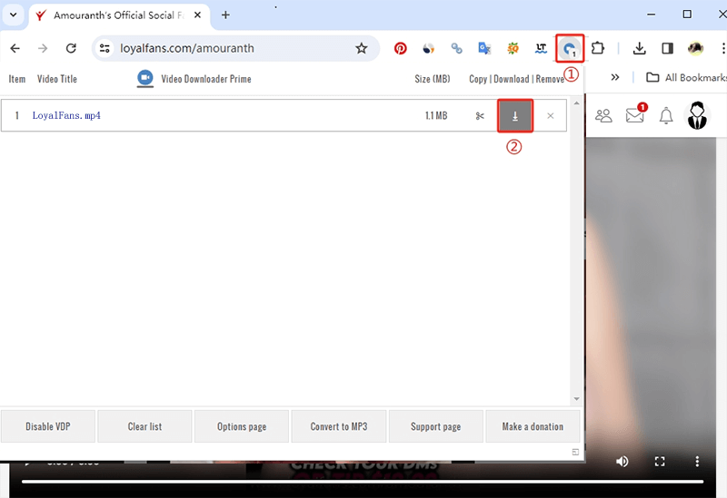
Task: Open video player more options menu
Action: pyautogui.click(x=697, y=461)
